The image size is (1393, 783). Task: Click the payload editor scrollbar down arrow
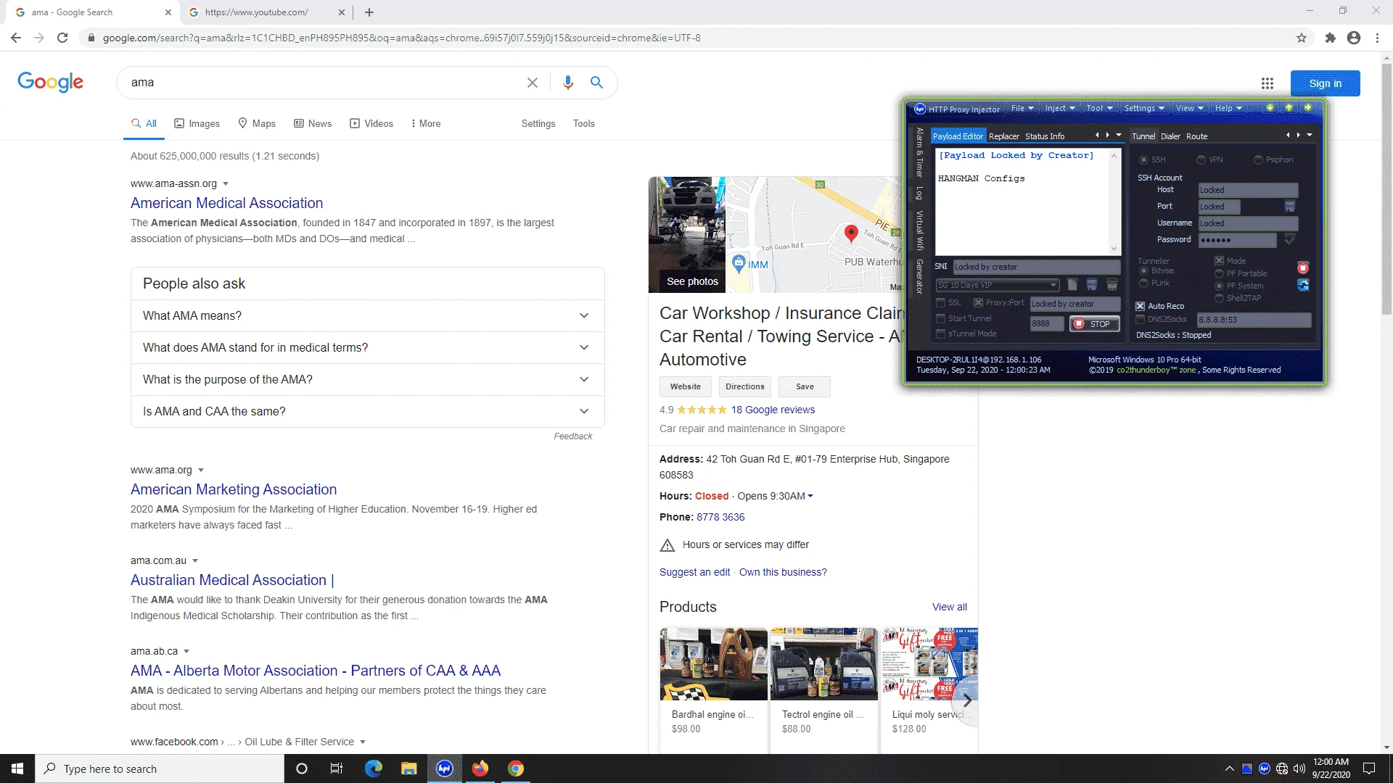coord(1114,249)
